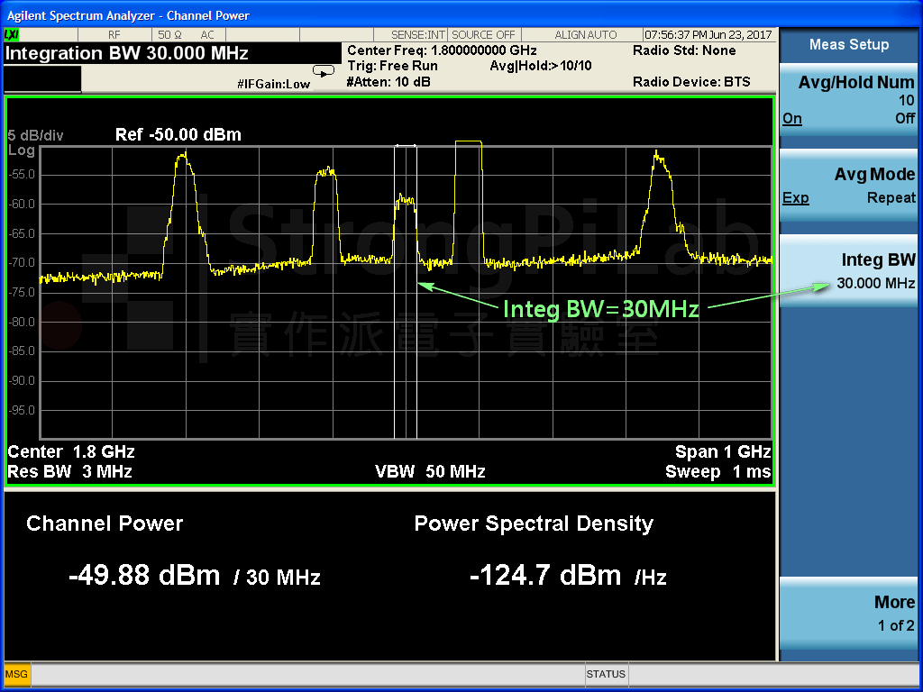Click the Res BW 3 MHz label
This screenshot has width=923, height=692.
click(x=69, y=471)
